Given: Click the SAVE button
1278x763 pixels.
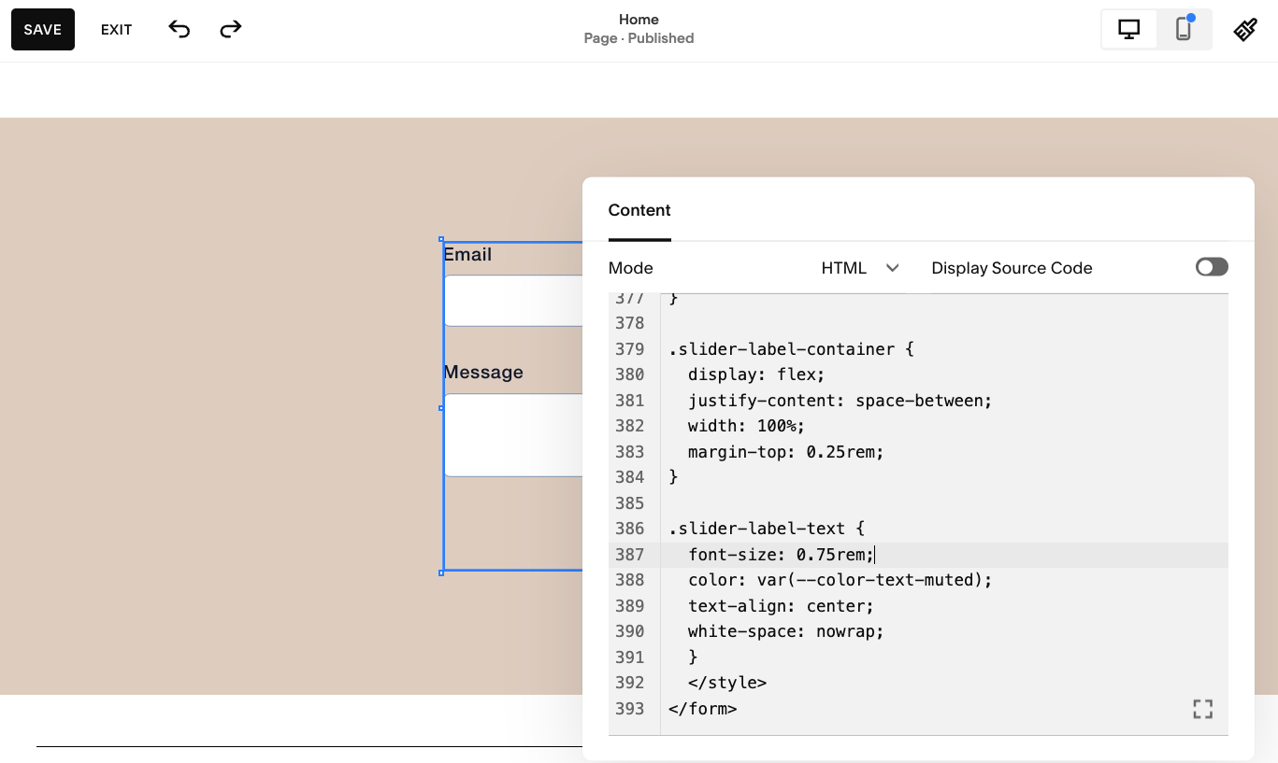Looking at the screenshot, I should tap(42, 29).
